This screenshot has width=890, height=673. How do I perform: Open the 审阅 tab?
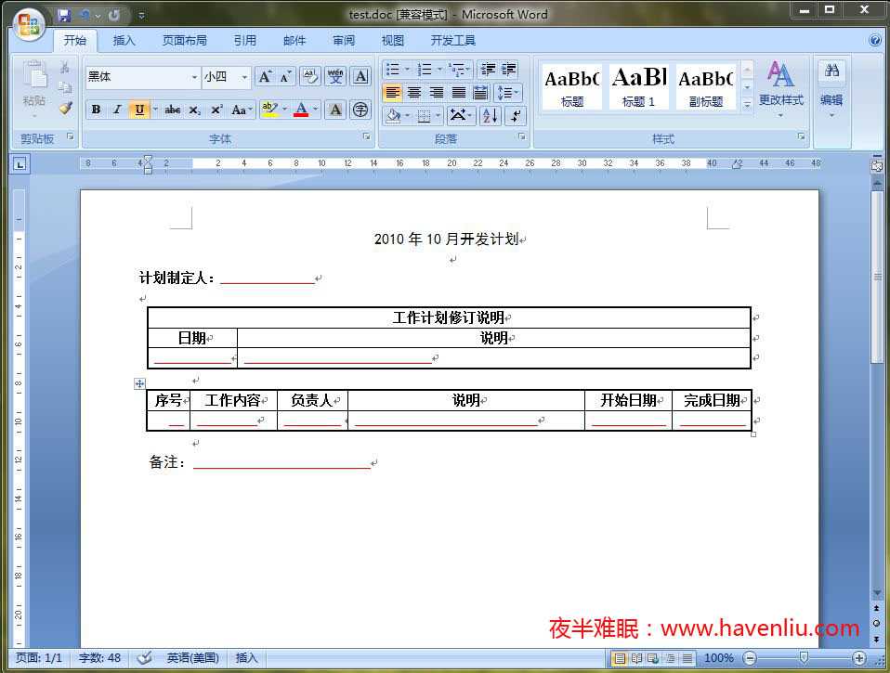tap(344, 40)
